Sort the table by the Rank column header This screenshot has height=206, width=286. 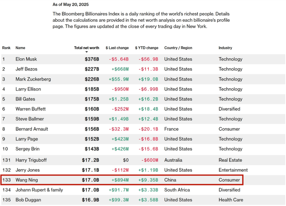coord(6,48)
